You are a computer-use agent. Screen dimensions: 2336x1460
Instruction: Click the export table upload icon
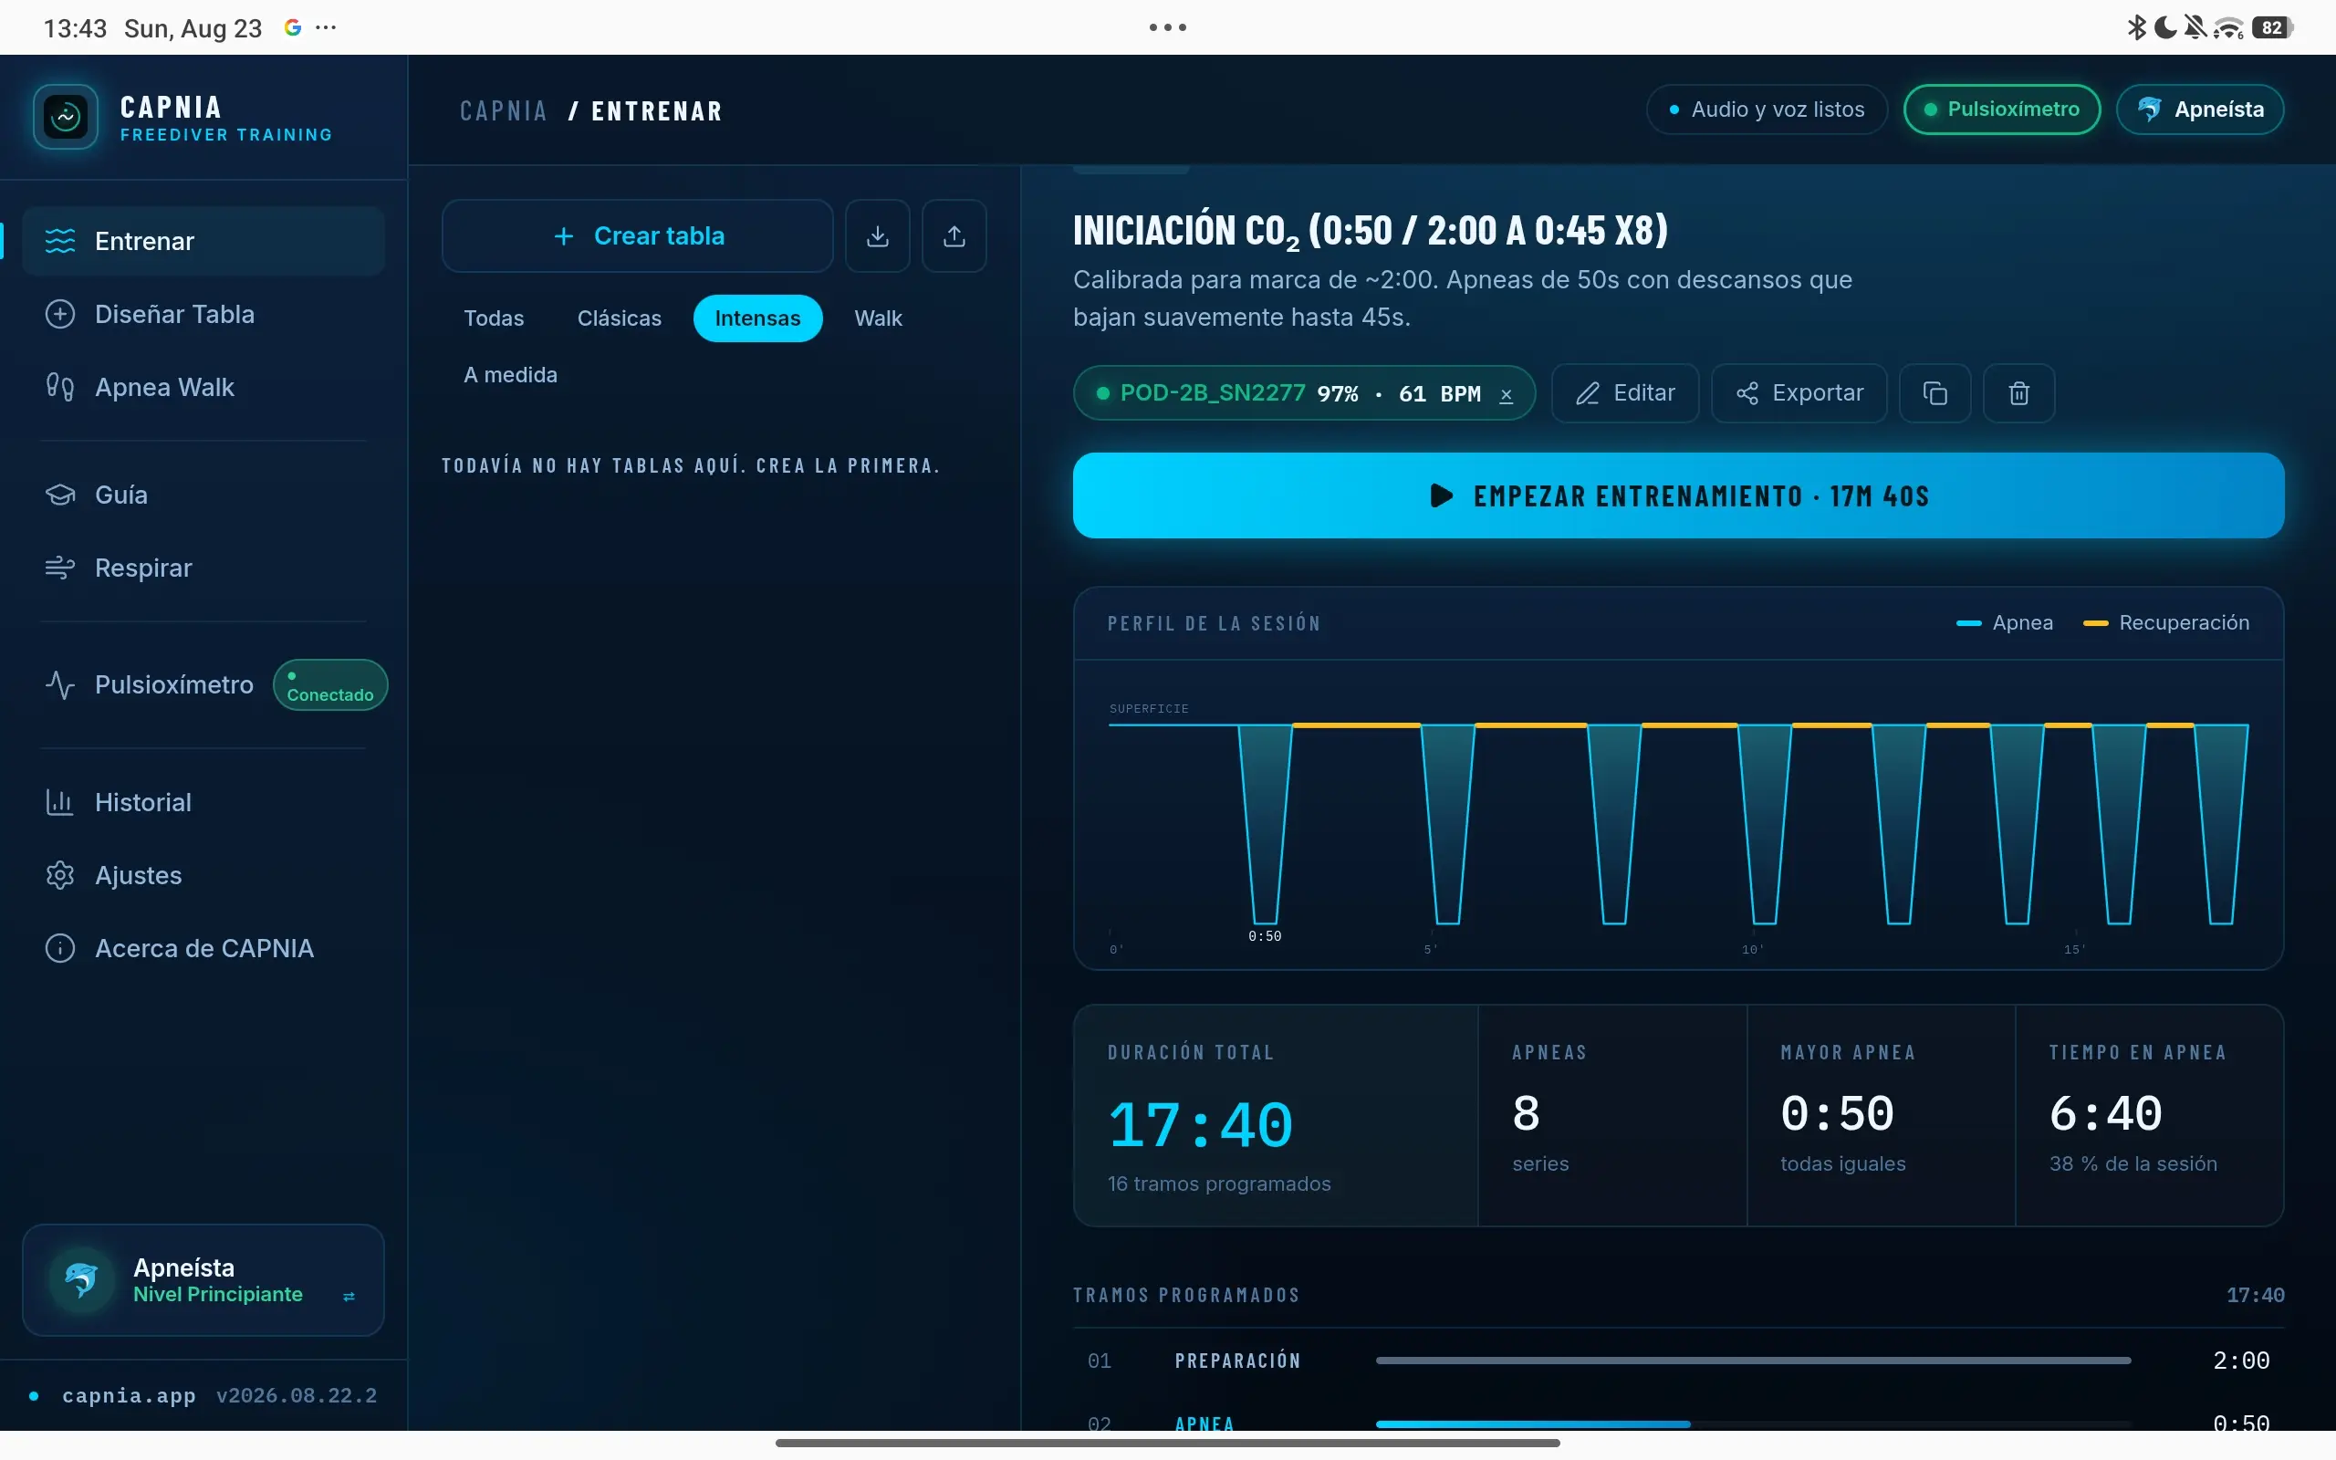[x=954, y=235]
